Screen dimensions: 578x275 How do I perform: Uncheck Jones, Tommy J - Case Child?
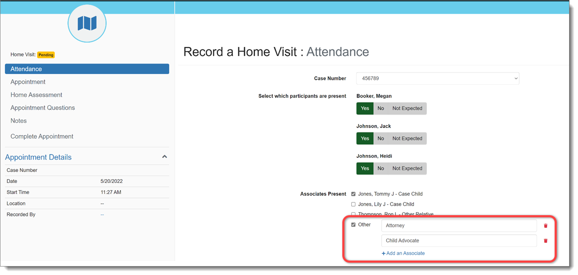353,194
